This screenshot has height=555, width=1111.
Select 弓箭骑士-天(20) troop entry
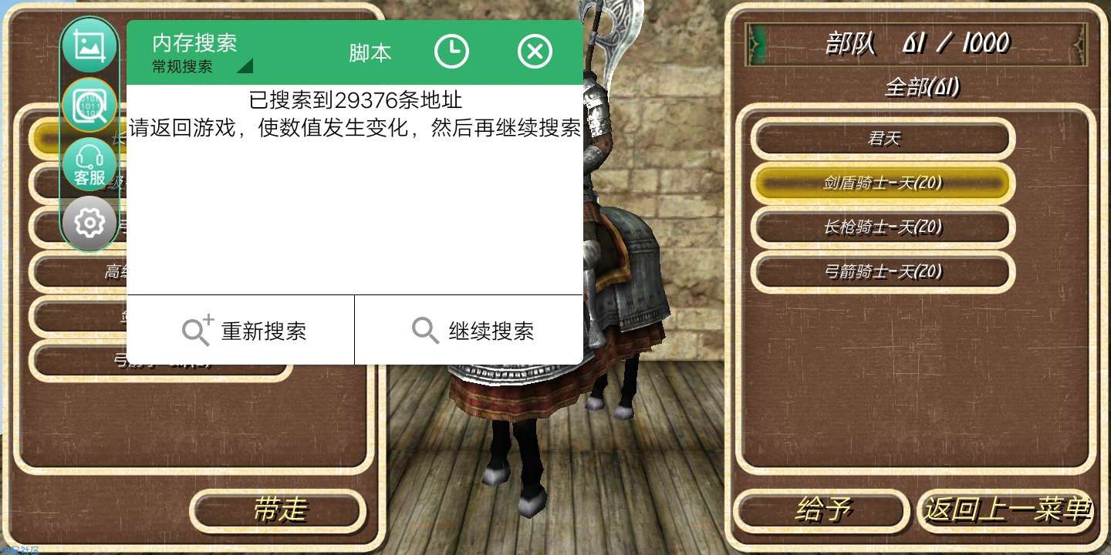(883, 271)
